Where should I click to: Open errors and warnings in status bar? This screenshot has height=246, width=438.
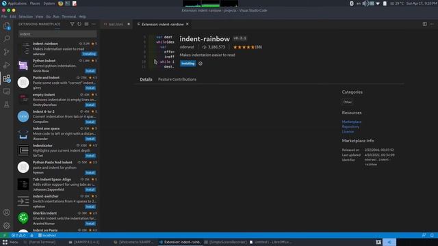coord(18,235)
